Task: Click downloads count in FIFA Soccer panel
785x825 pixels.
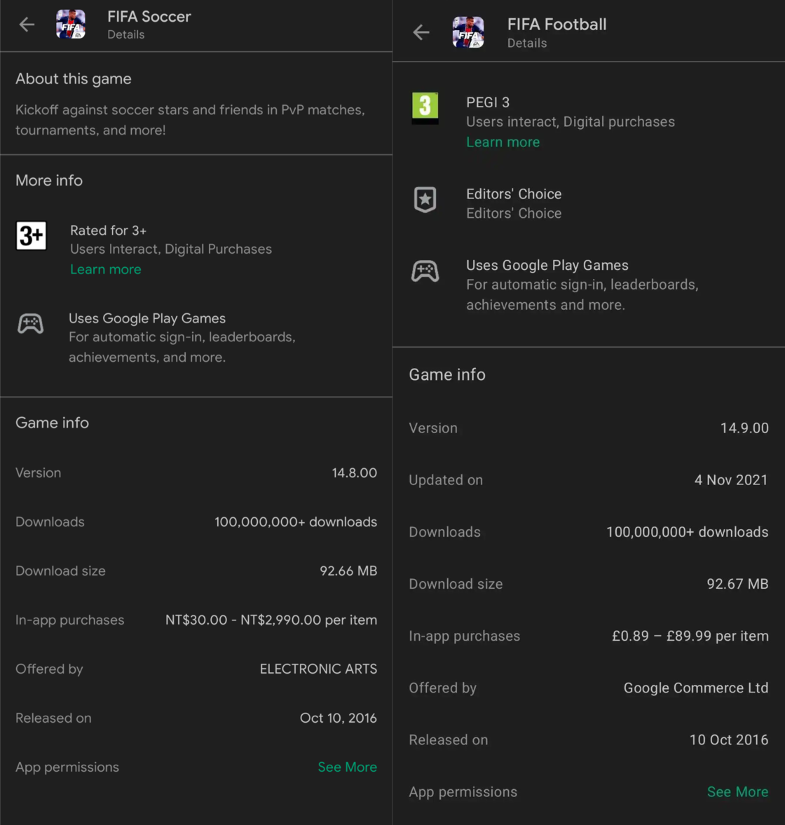Action: tap(296, 522)
